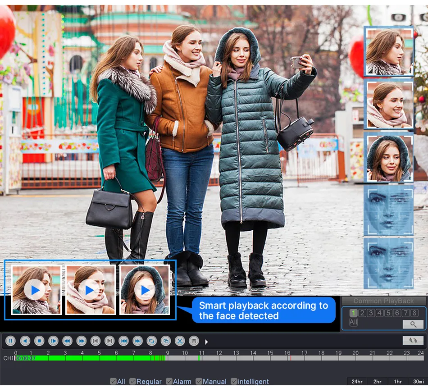This screenshot has height=388, width=428.
Task: Click the upper blue face-scan placeholder
Action: click(388, 210)
